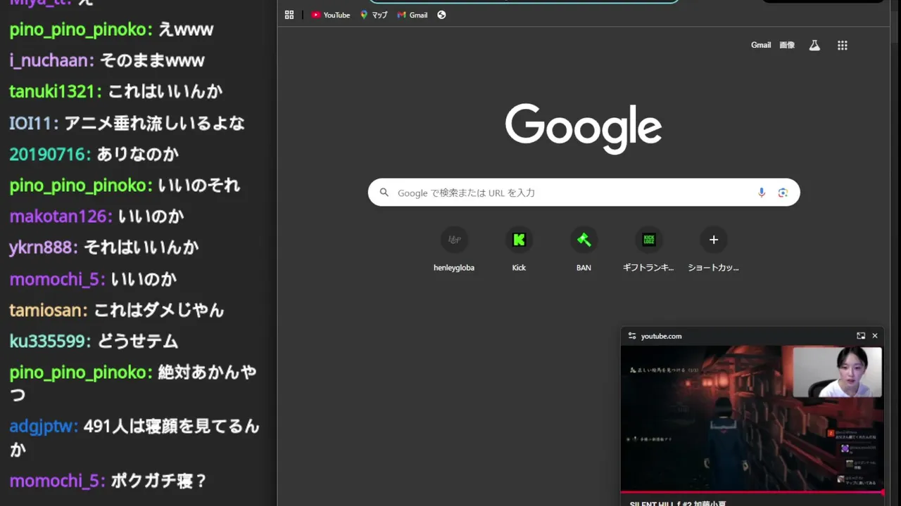Click the Google logo

584,128
